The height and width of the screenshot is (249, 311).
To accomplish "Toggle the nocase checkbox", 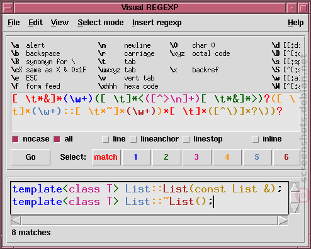I will [15, 139].
